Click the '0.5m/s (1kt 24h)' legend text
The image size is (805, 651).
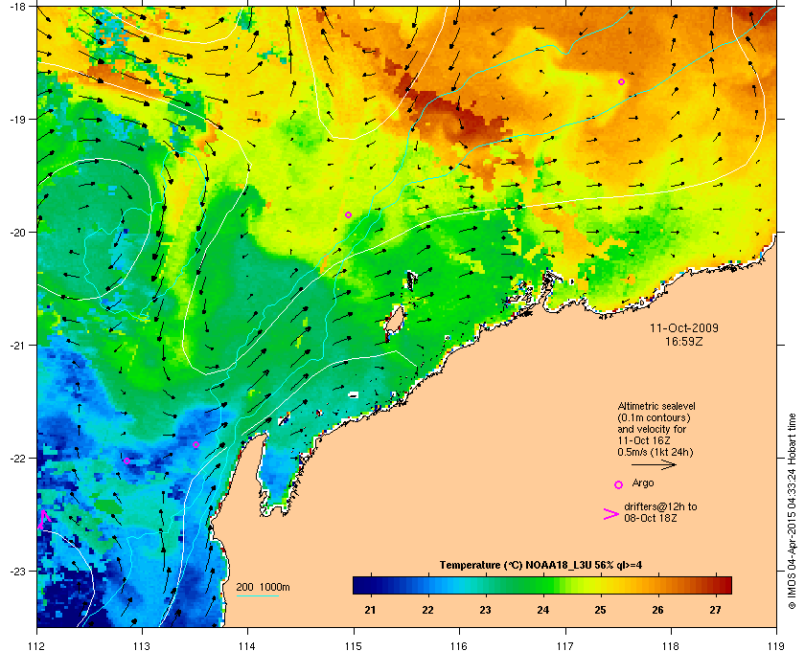click(x=655, y=453)
